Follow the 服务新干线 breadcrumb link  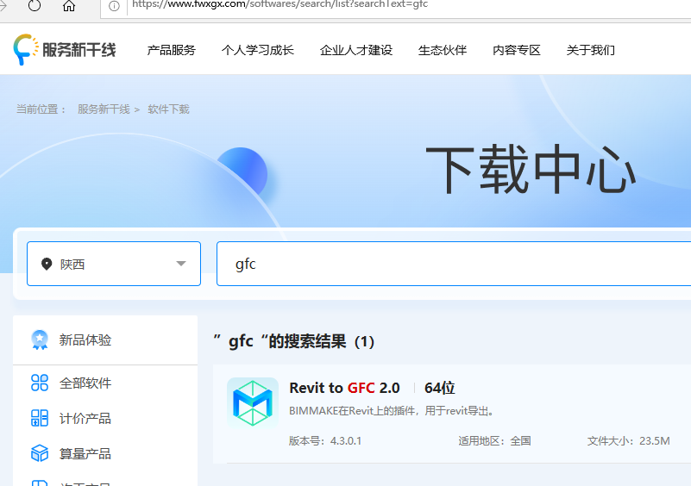(x=104, y=109)
